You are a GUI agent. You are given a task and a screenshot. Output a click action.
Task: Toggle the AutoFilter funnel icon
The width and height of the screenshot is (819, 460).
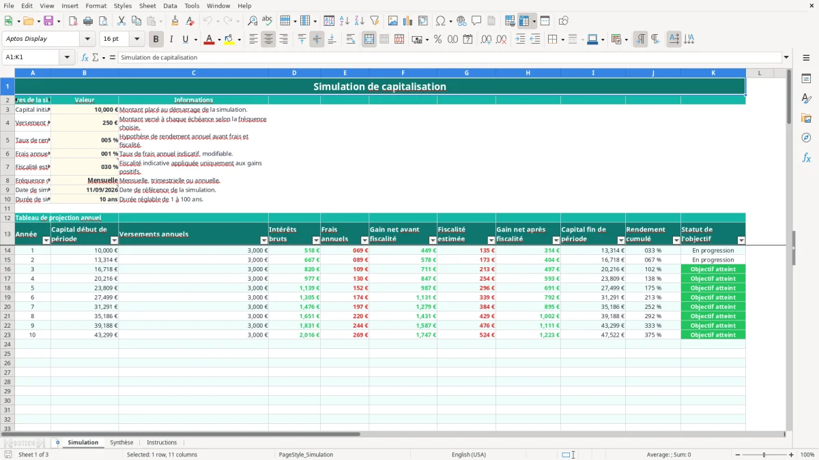(375, 21)
